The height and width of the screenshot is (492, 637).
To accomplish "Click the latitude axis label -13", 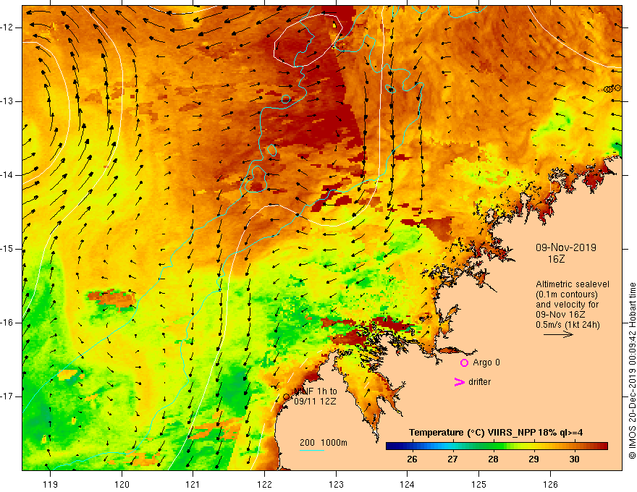I will (8, 101).
